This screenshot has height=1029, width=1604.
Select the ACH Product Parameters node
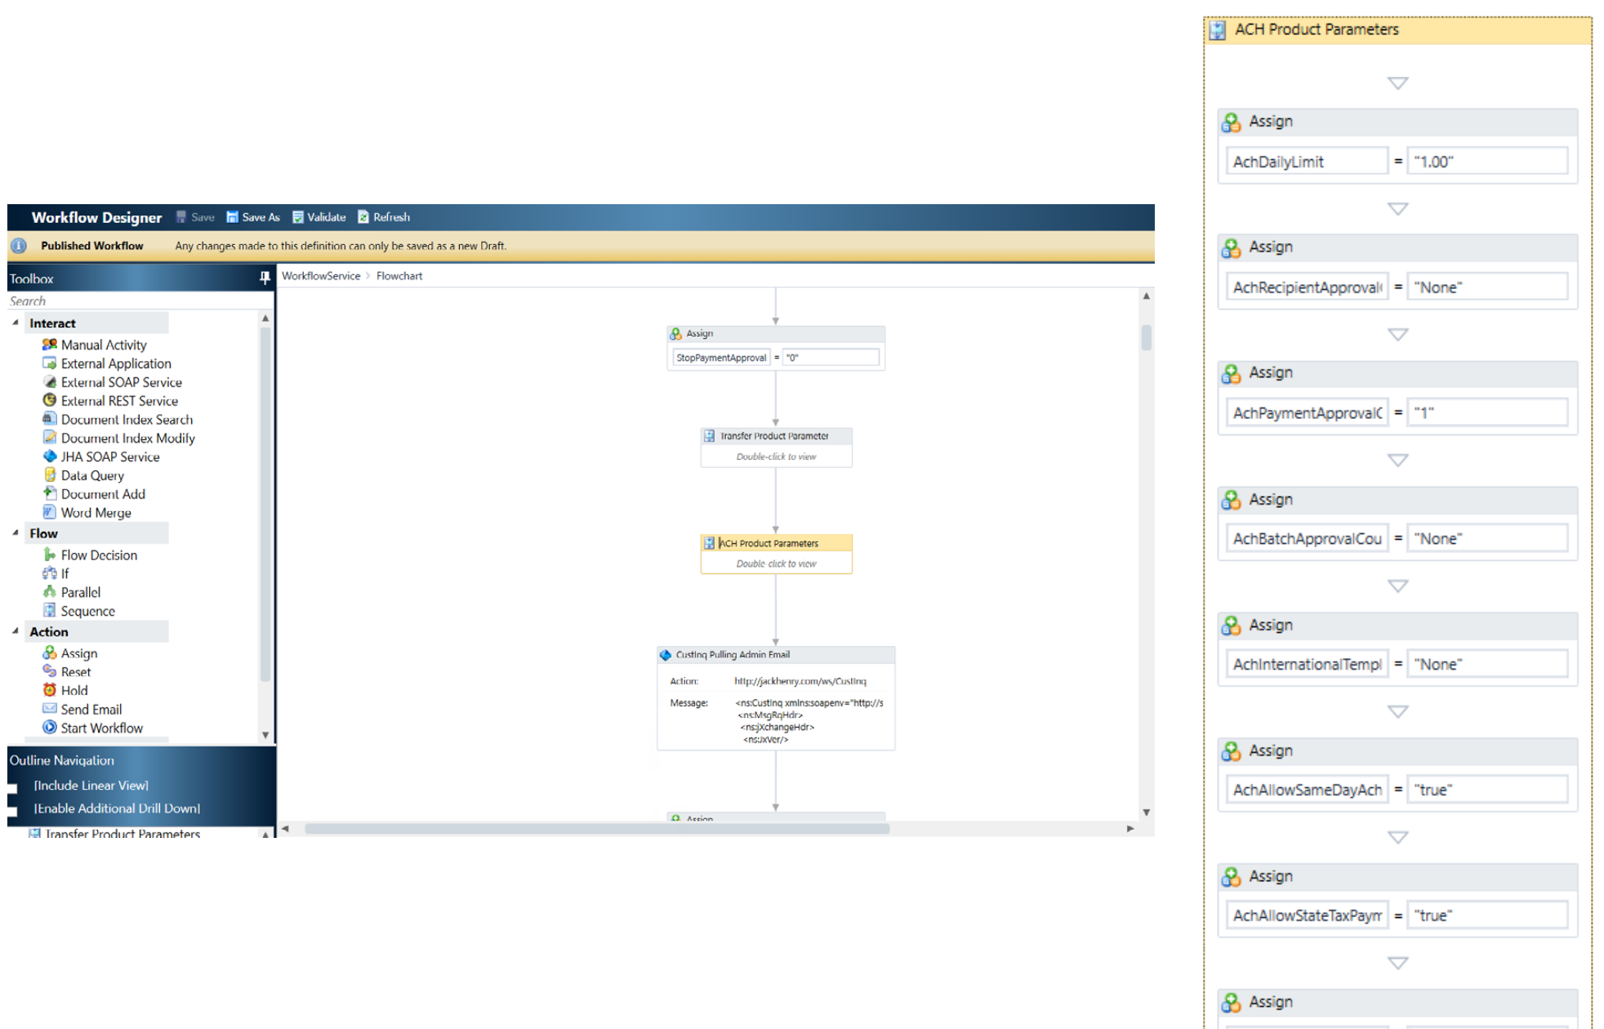coord(776,543)
